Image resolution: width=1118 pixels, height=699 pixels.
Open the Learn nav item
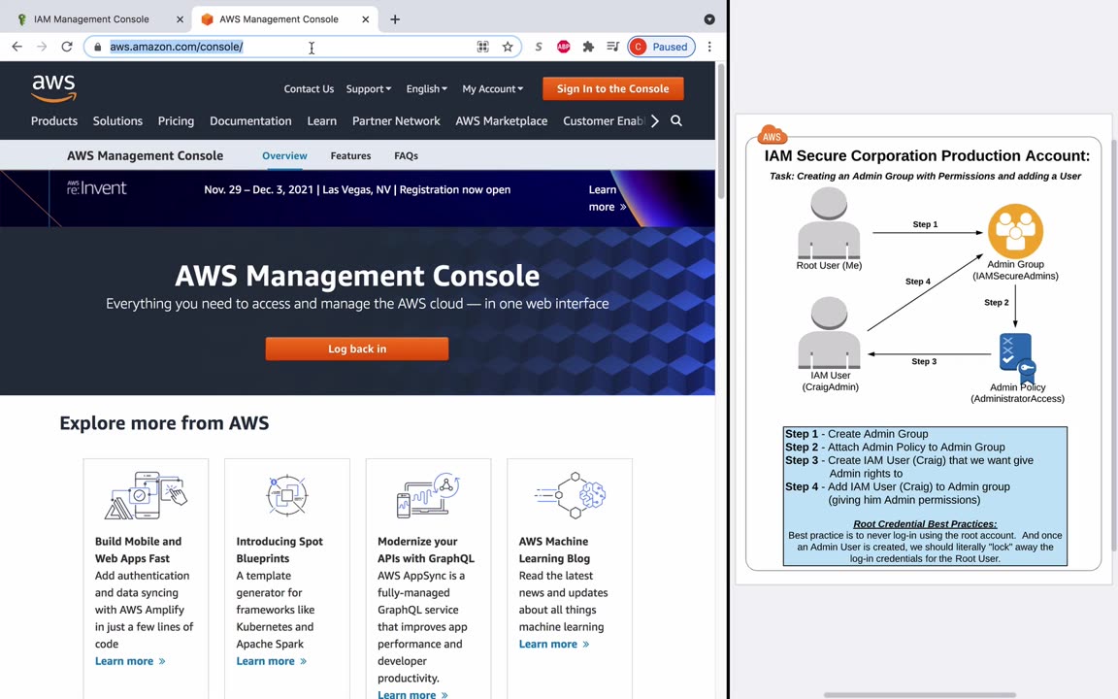tap(321, 120)
